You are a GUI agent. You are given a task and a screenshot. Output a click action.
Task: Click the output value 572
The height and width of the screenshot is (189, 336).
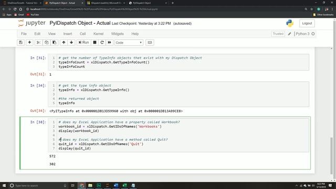[x=52, y=156]
